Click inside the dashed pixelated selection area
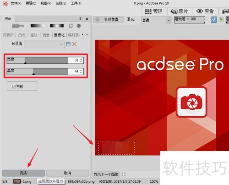 pyautogui.click(x=116, y=148)
